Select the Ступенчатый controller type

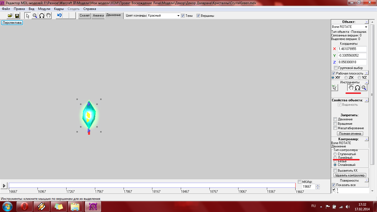coord(335,154)
